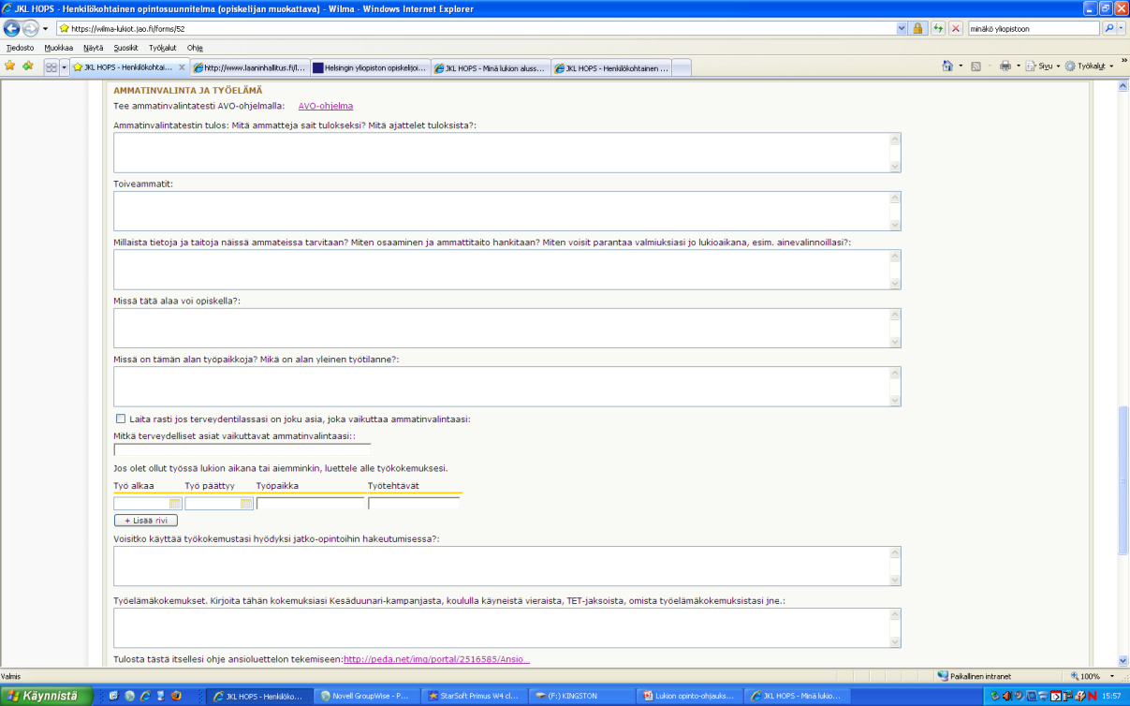Click the Käynnistä Start button
This screenshot has height=706, width=1130.
(46, 696)
